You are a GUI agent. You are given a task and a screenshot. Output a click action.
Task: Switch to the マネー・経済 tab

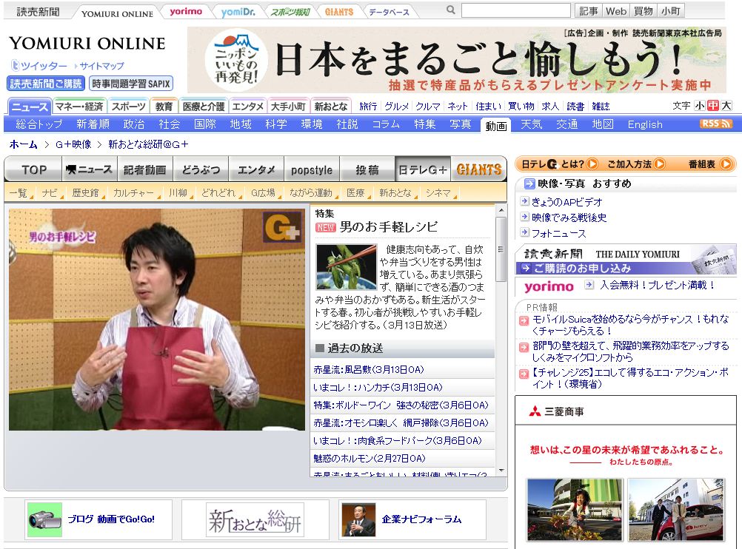click(79, 107)
